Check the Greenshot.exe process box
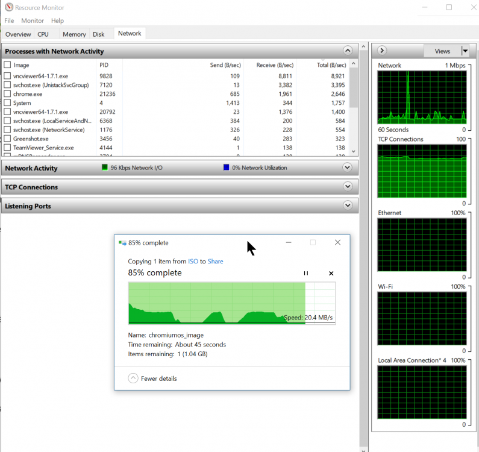The height and width of the screenshot is (452, 479). (7, 139)
